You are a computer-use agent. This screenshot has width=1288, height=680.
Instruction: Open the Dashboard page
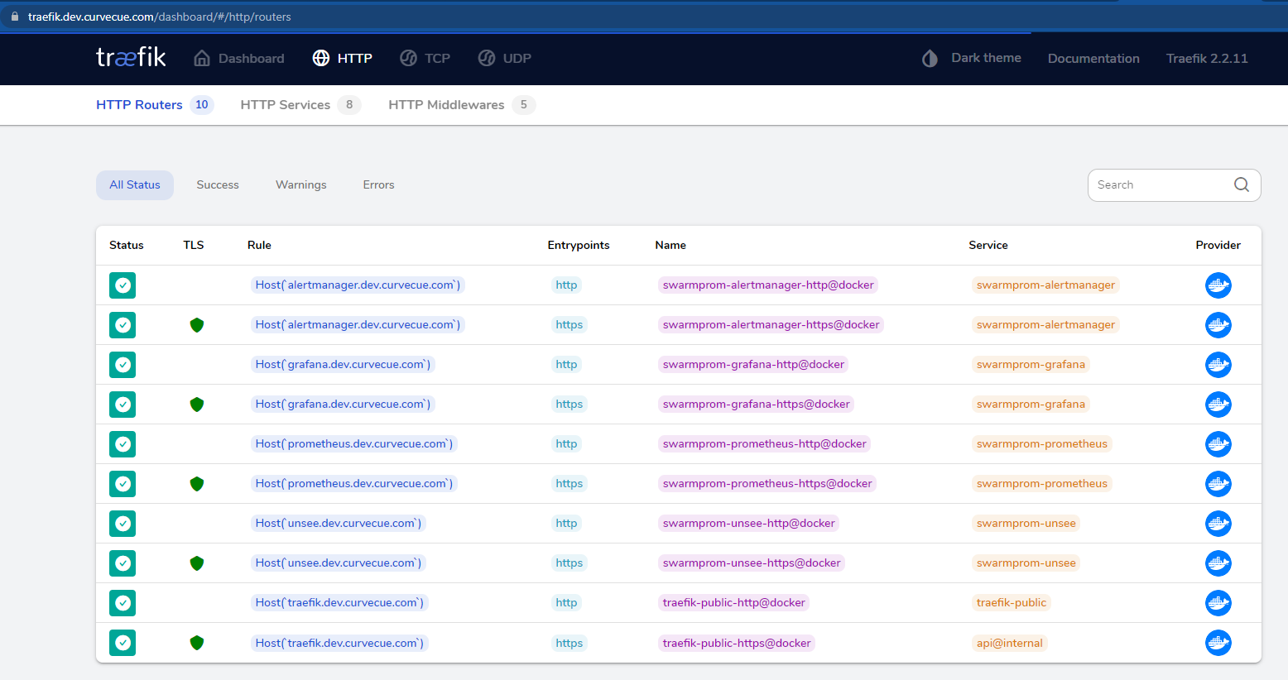[x=238, y=58]
